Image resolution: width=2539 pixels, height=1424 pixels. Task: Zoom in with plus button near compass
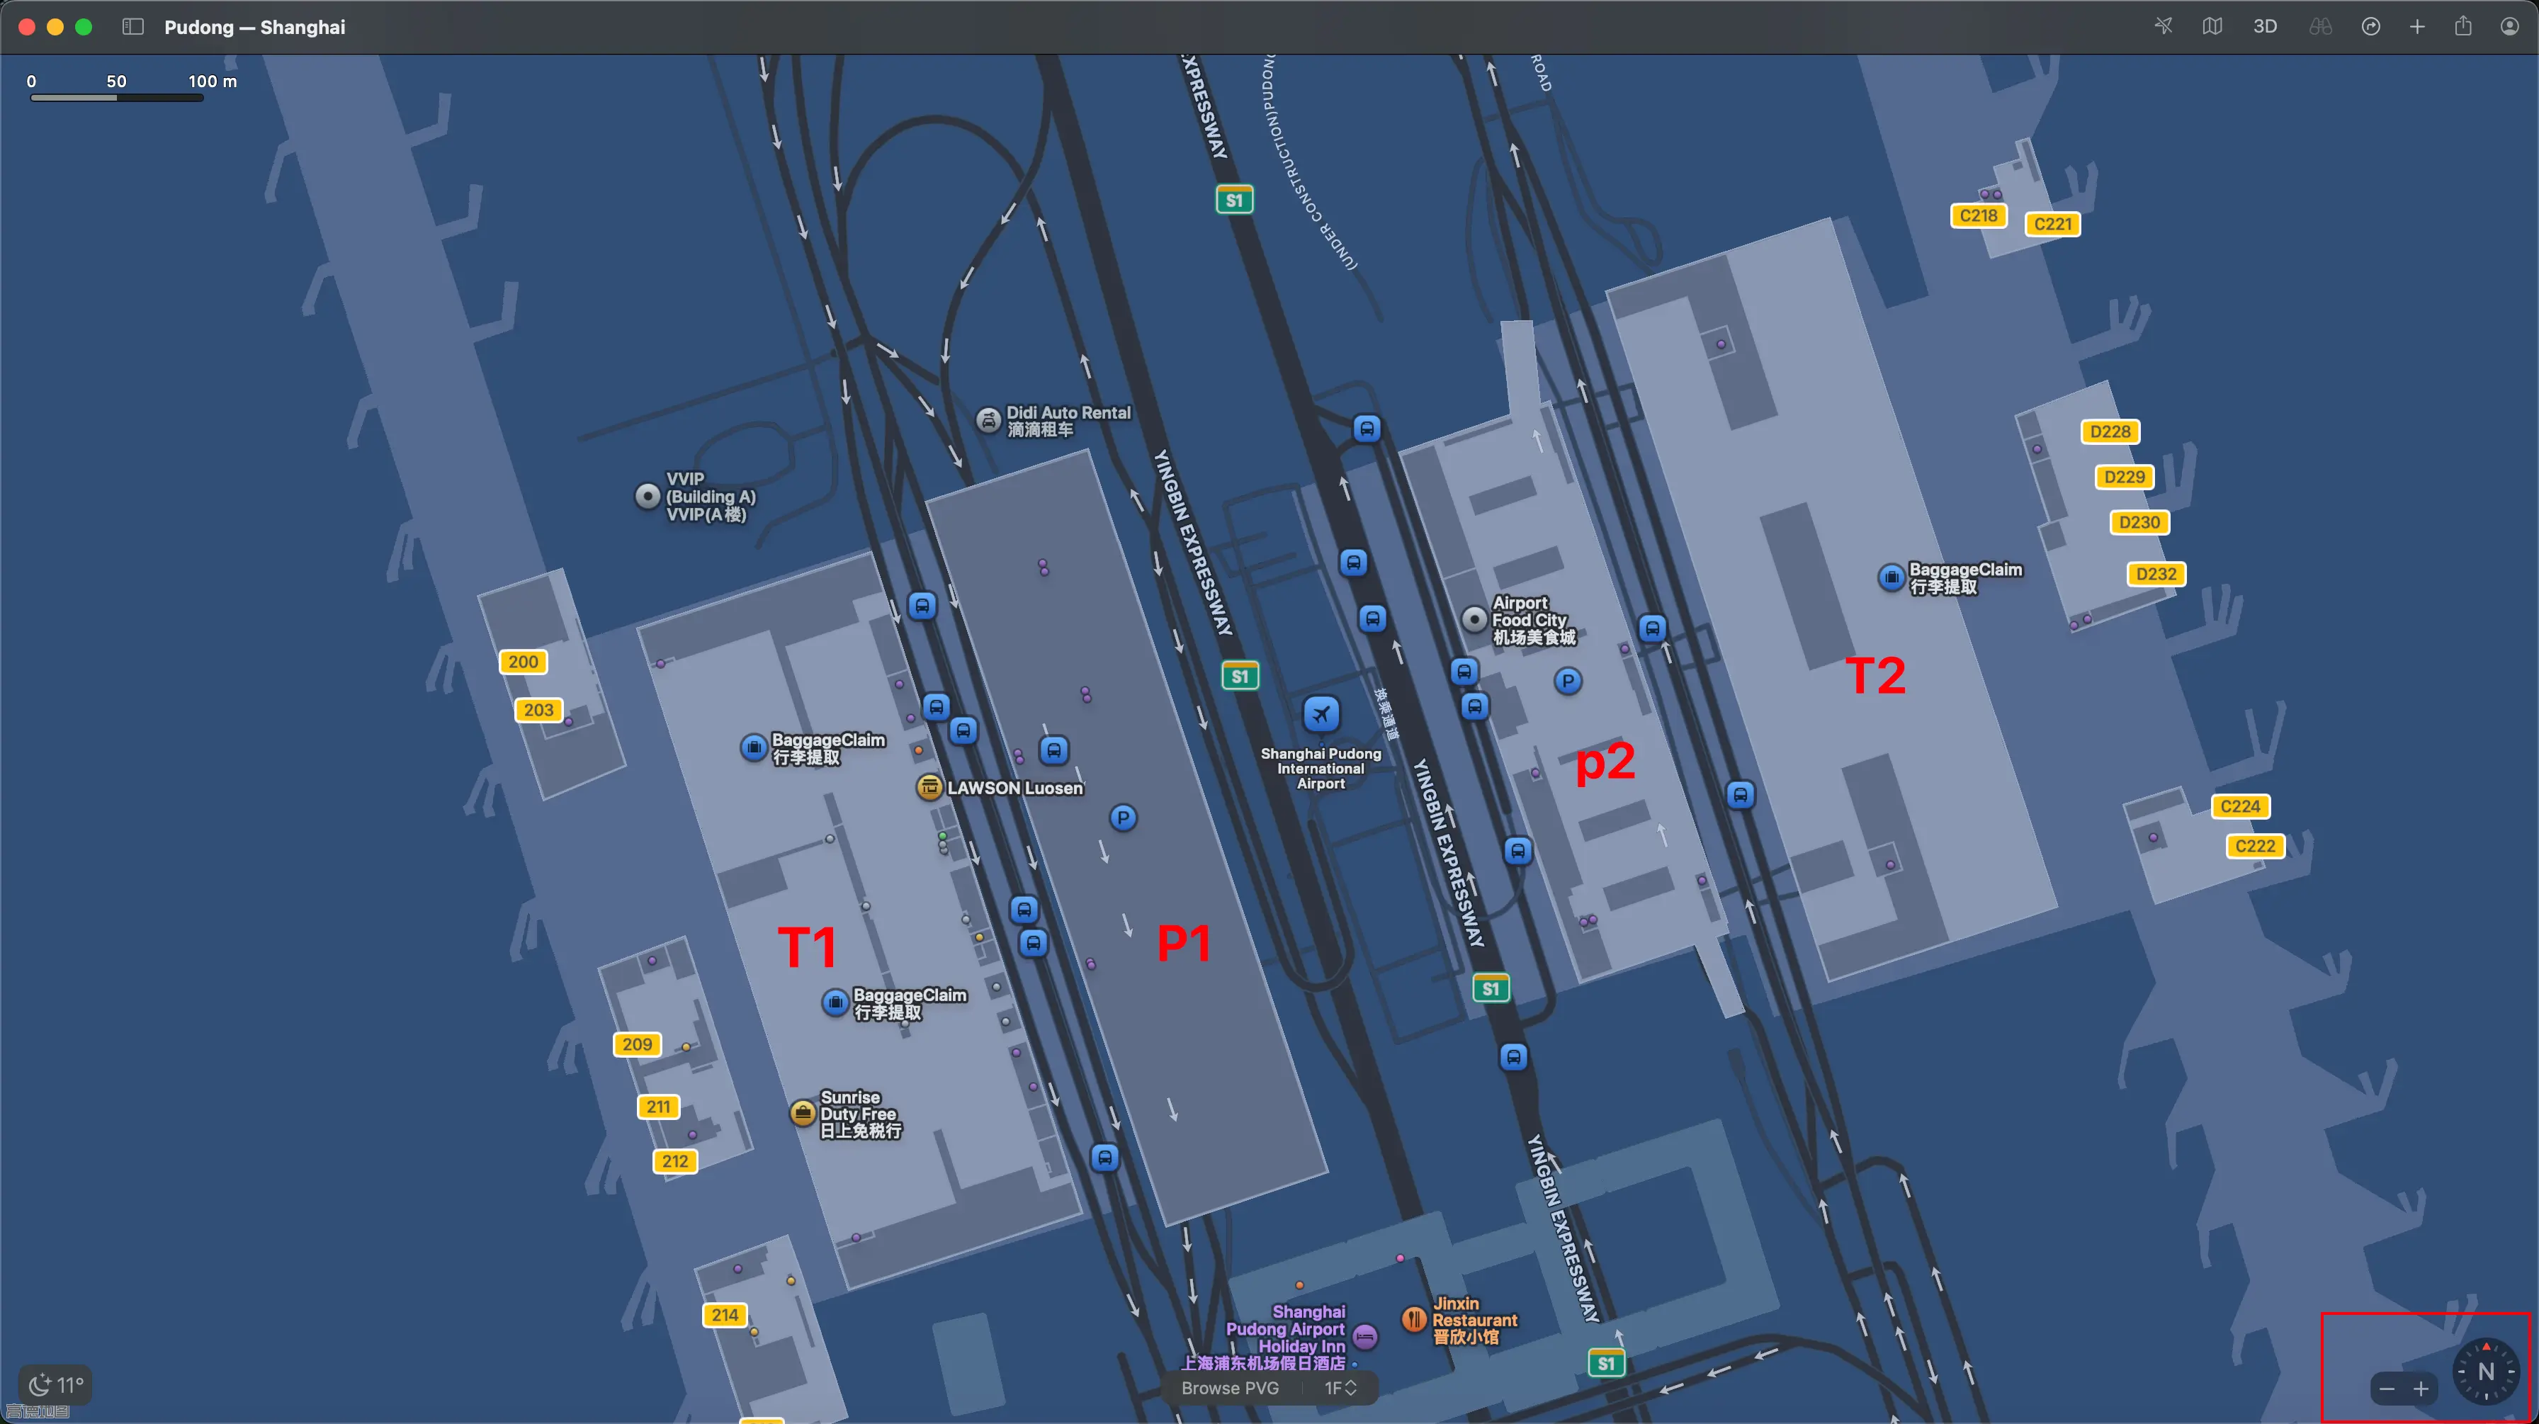point(2421,1389)
